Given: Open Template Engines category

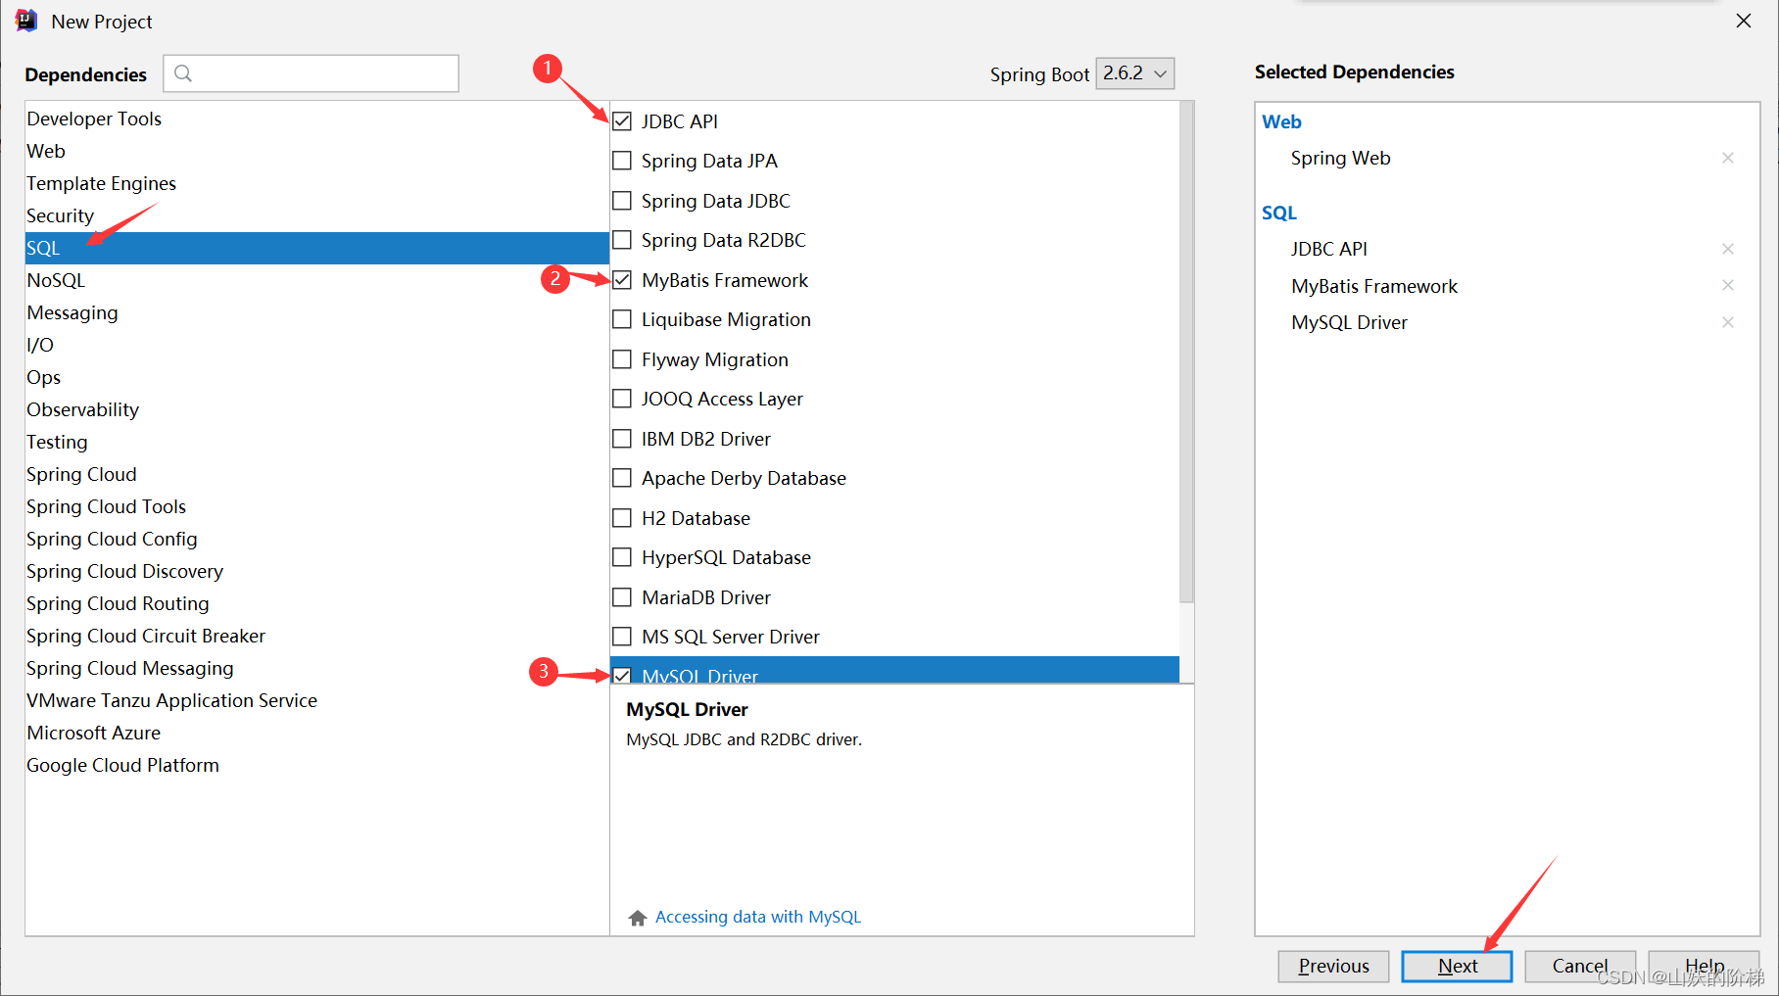Looking at the screenshot, I should [x=316, y=183].
